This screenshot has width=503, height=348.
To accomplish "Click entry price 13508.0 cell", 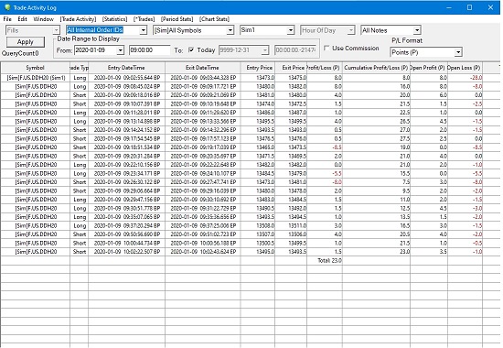I will pyautogui.click(x=258, y=225).
